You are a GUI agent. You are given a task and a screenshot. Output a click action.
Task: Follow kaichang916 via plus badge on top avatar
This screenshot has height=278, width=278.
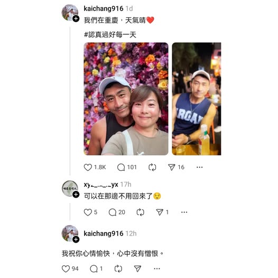(x=76, y=18)
